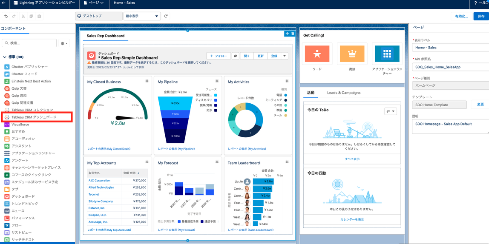Click the Undo icon
This screenshot has height=244, width=489.
(x=6, y=16)
